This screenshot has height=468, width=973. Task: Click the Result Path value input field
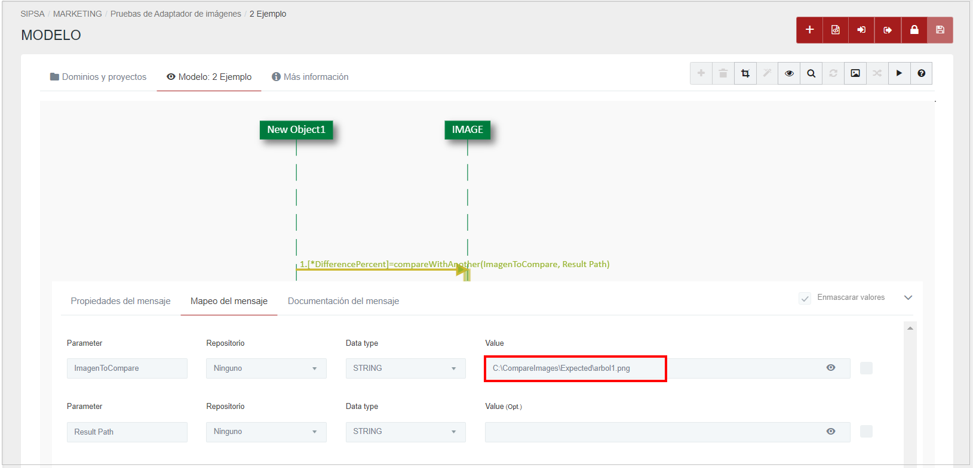(651, 432)
